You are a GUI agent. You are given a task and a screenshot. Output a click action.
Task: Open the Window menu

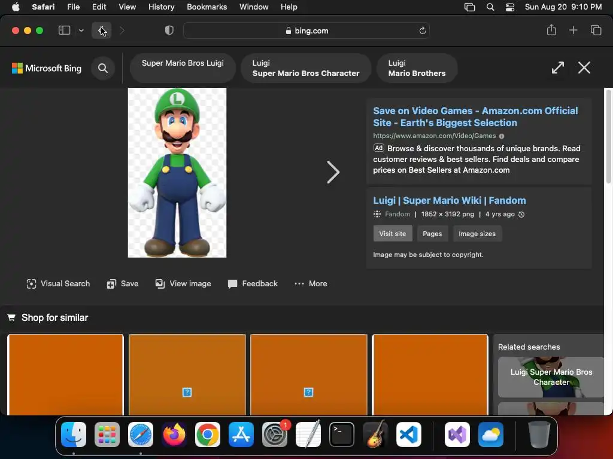tap(254, 7)
